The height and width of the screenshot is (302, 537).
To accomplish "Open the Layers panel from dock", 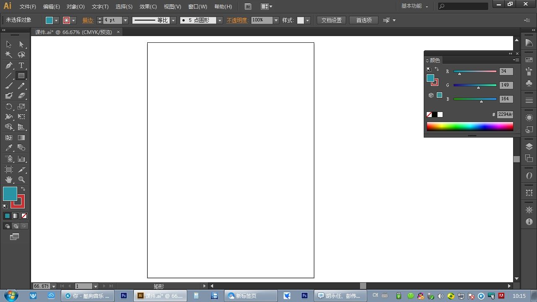I will coord(529,146).
